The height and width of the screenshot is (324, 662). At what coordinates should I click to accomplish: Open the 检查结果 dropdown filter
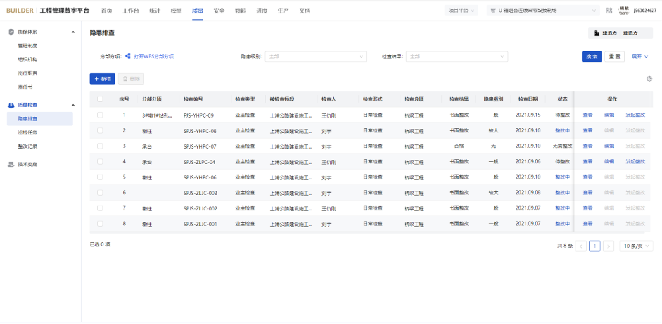click(x=457, y=56)
